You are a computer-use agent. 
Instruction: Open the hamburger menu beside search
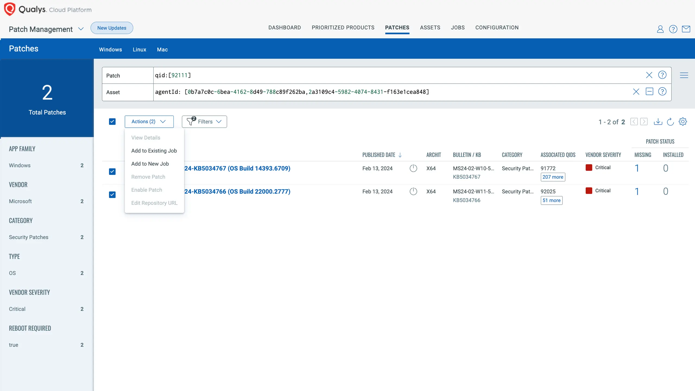point(684,75)
